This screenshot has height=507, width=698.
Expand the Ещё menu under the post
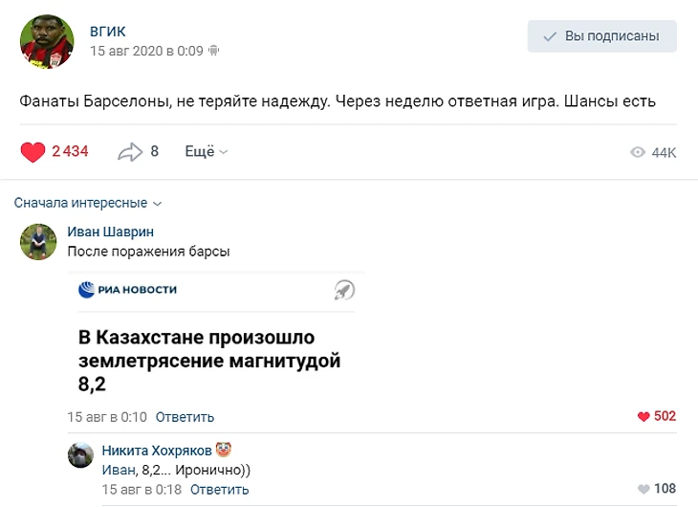[206, 152]
